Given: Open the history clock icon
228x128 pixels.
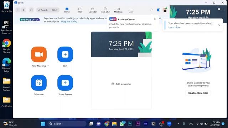Looking at the screenshot, I should pos(31,10).
